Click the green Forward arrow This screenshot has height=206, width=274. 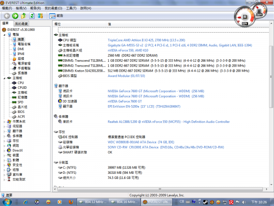point(15,16)
